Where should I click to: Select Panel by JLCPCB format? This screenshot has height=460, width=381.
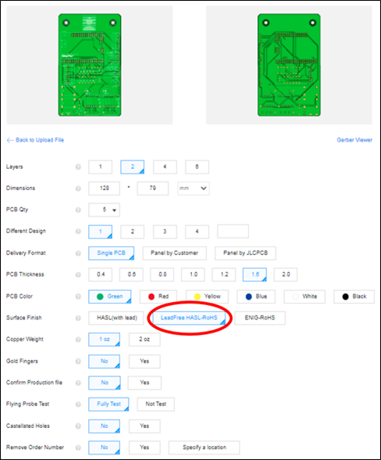click(x=245, y=253)
